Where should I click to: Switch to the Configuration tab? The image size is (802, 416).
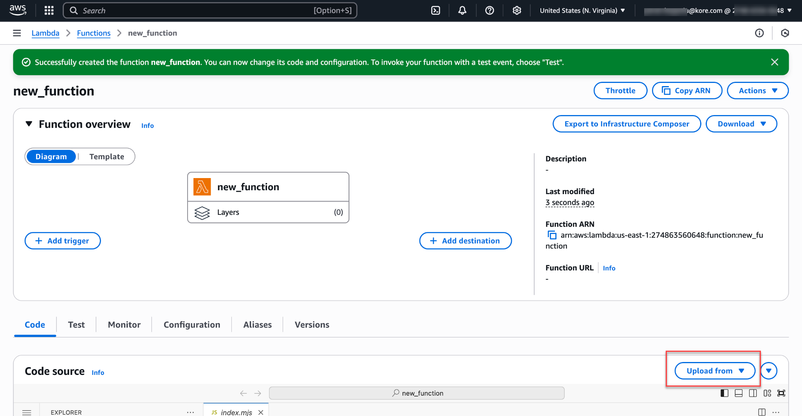click(x=191, y=324)
